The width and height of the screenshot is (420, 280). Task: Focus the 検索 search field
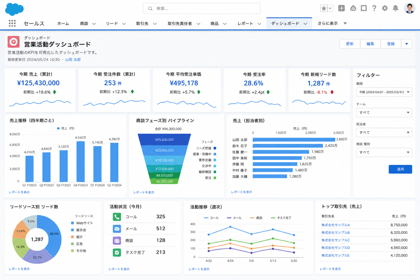202,8
